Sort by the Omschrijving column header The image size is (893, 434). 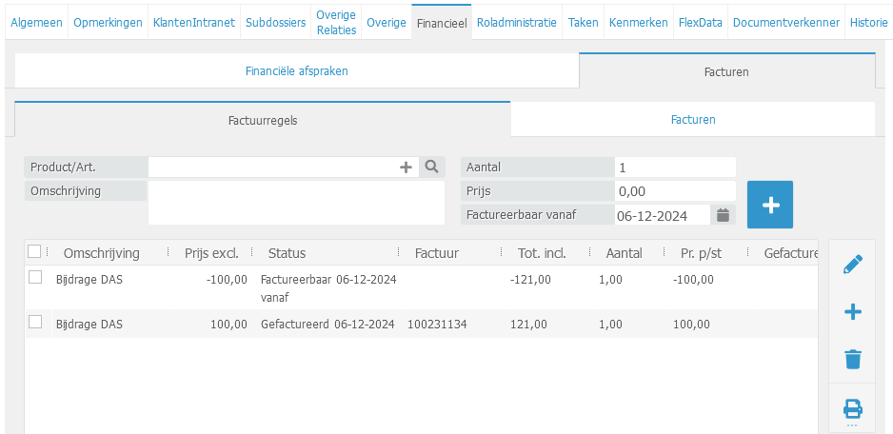coord(101,253)
